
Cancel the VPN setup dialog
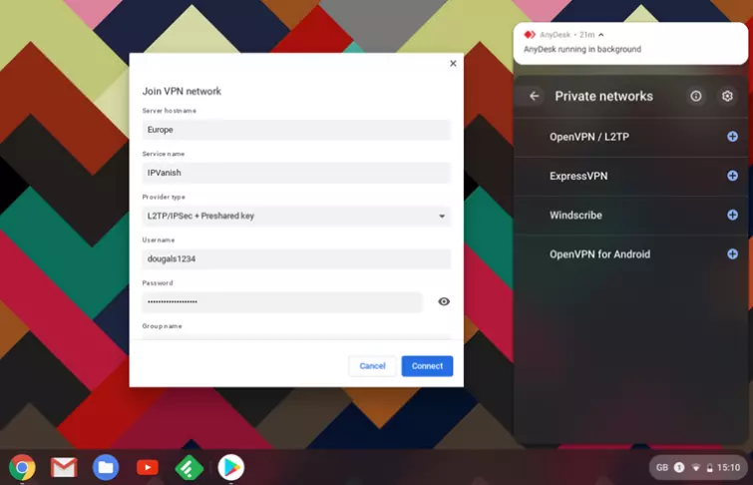(x=372, y=366)
